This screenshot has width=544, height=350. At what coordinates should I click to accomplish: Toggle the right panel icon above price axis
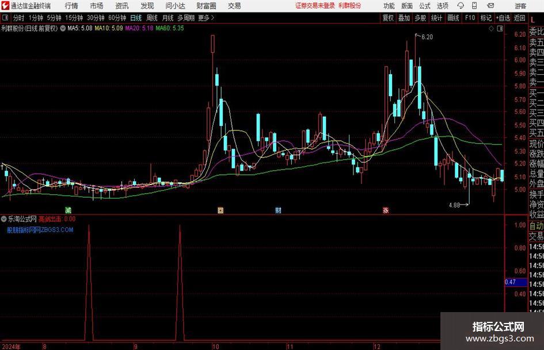[x=500, y=29]
